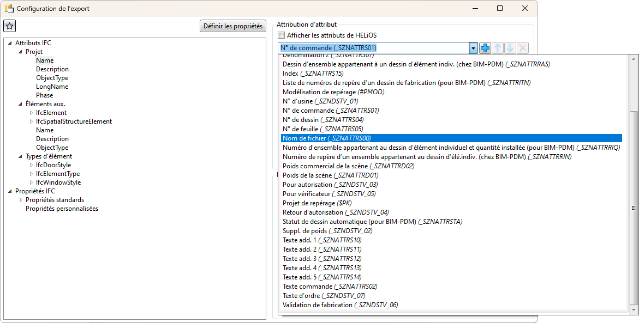Choose N° de feuille (_SZNATTRS05)

click(x=323, y=129)
